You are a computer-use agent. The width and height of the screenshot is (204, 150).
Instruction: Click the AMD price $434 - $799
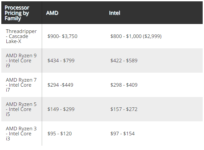coord(61,61)
